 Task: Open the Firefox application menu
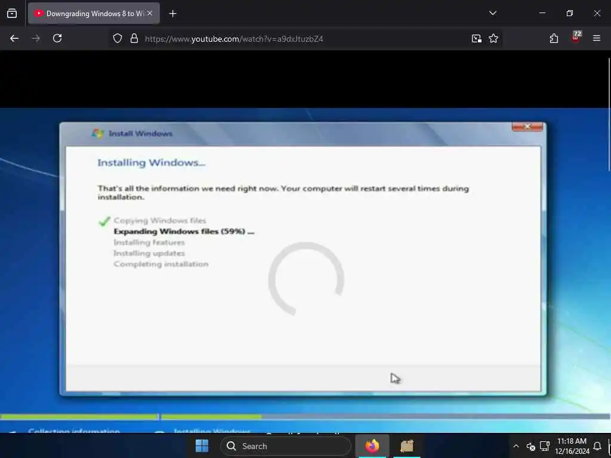(x=596, y=38)
